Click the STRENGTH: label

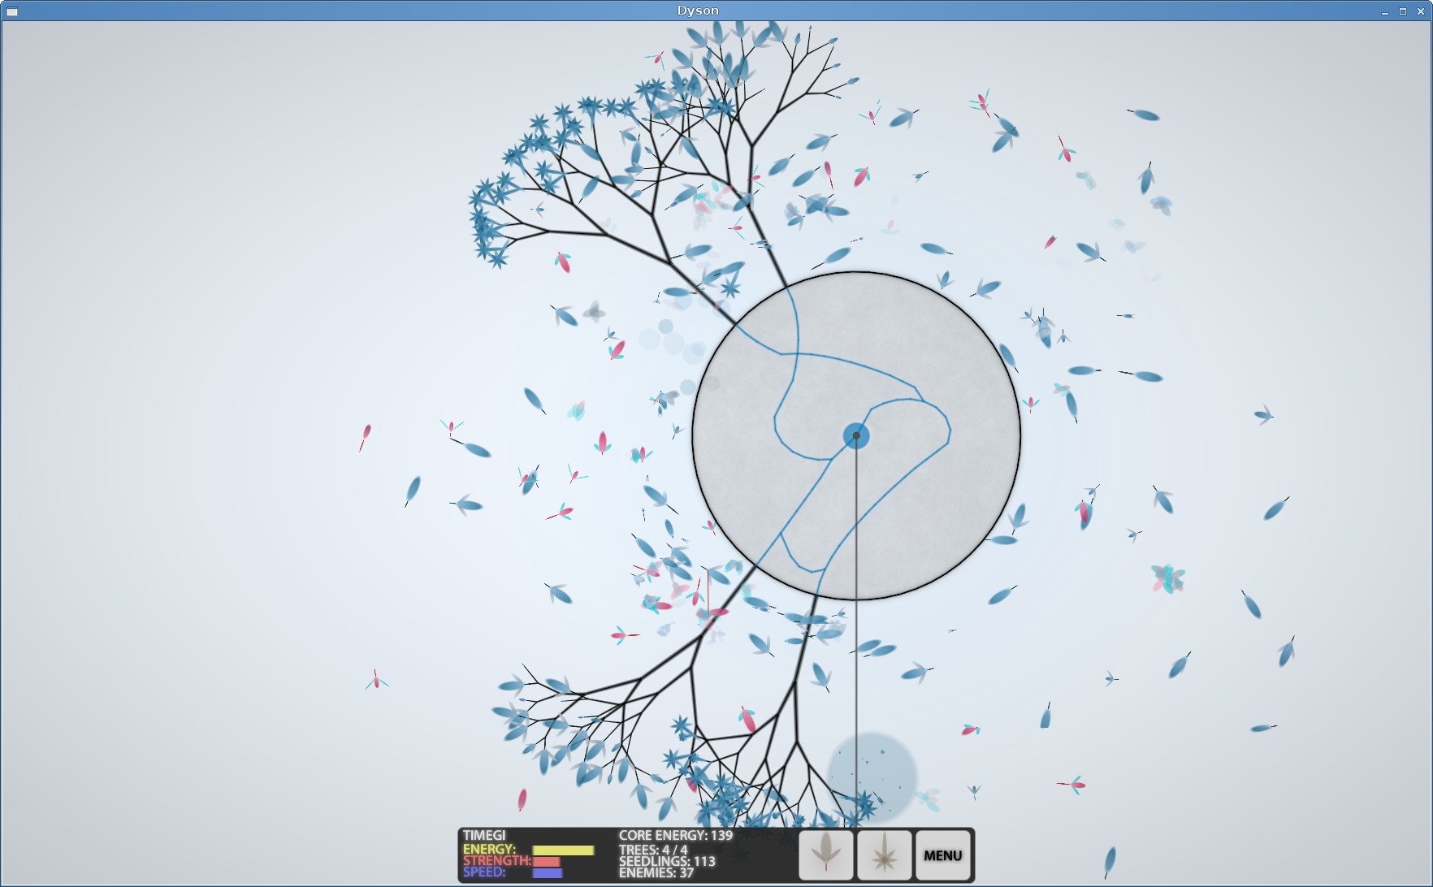pos(496,861)
